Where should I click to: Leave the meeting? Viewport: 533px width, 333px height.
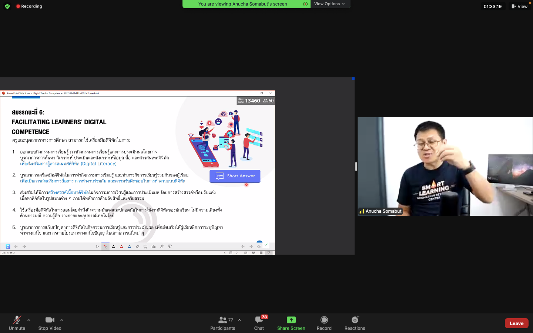click(x=516, y=323)
